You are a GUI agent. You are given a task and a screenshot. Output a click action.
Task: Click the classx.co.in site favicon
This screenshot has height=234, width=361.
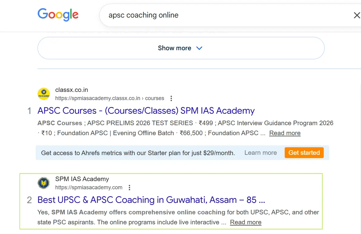[x=44, y=94]
